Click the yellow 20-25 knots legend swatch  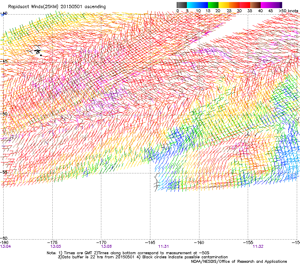[224, 5]
